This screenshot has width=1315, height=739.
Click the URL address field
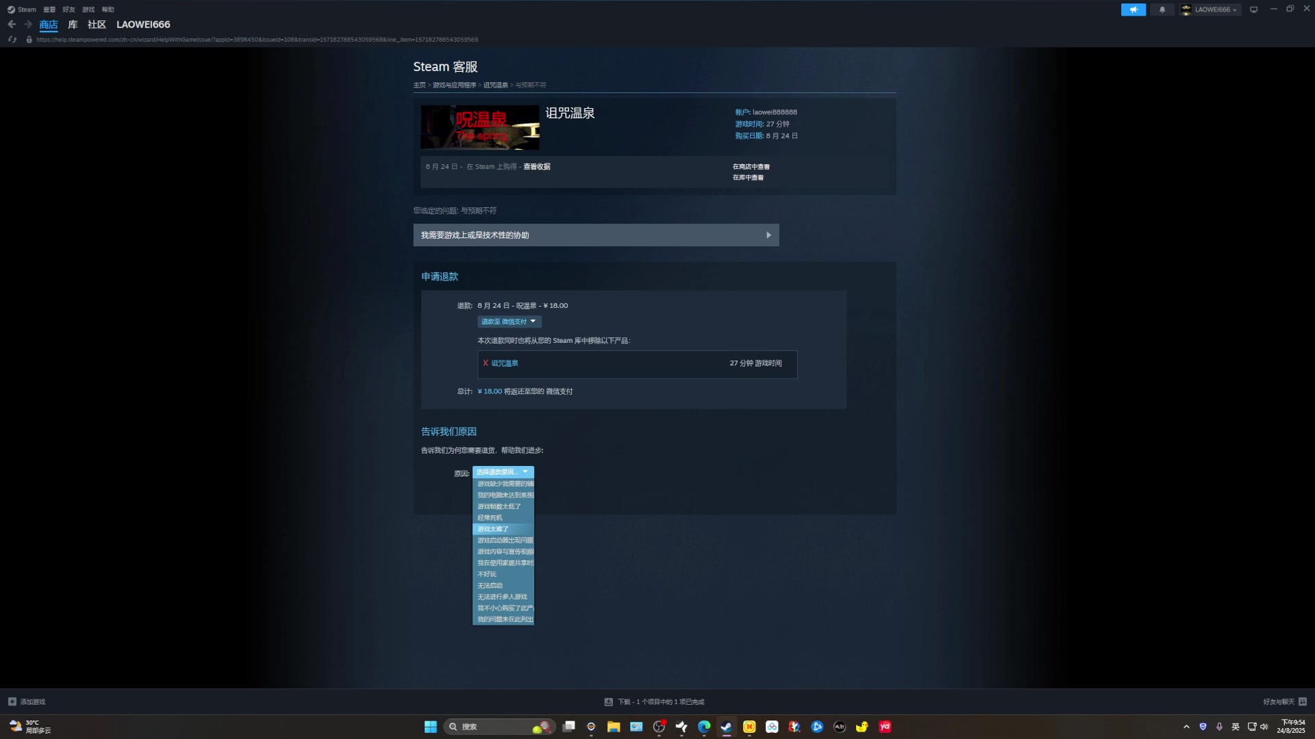click(257, 40)
